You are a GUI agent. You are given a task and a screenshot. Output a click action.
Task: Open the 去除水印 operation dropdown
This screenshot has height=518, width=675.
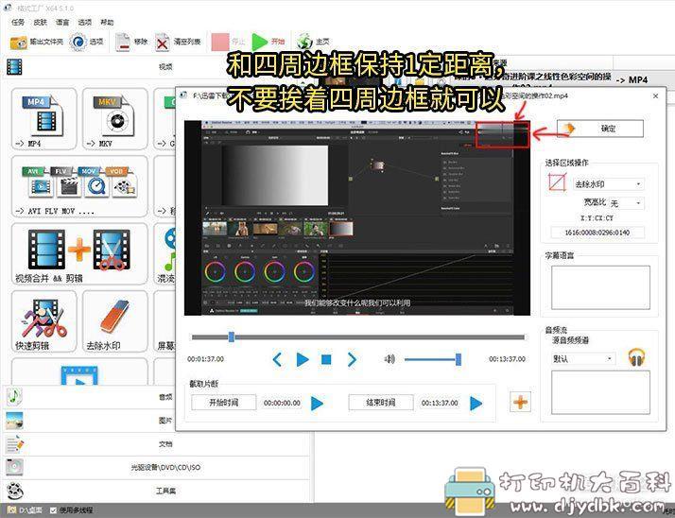[x=608, y=184]
